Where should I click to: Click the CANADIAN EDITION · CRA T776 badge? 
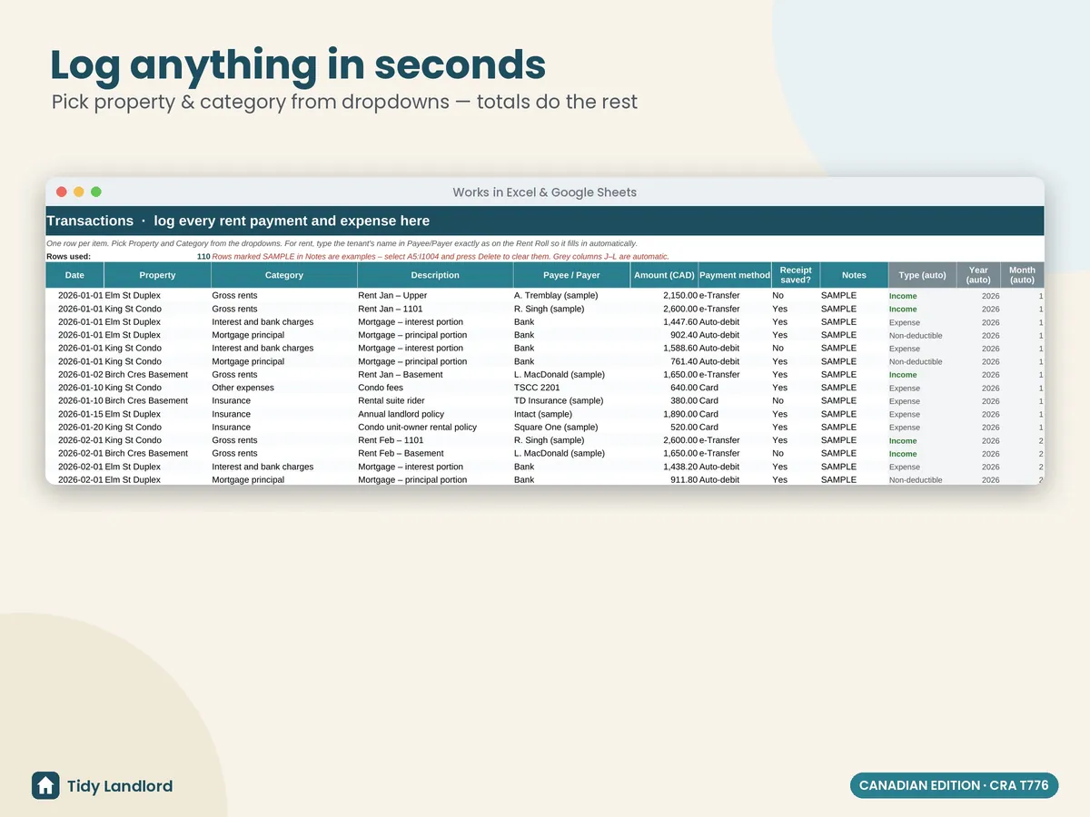[954, 785]
